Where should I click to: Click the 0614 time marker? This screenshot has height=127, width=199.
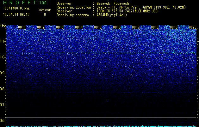pos(79,27)
